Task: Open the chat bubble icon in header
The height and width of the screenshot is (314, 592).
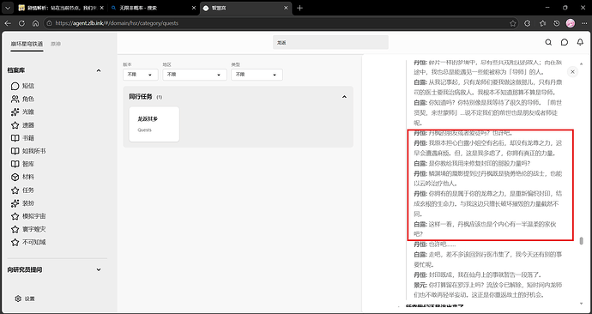Action: 565,42
